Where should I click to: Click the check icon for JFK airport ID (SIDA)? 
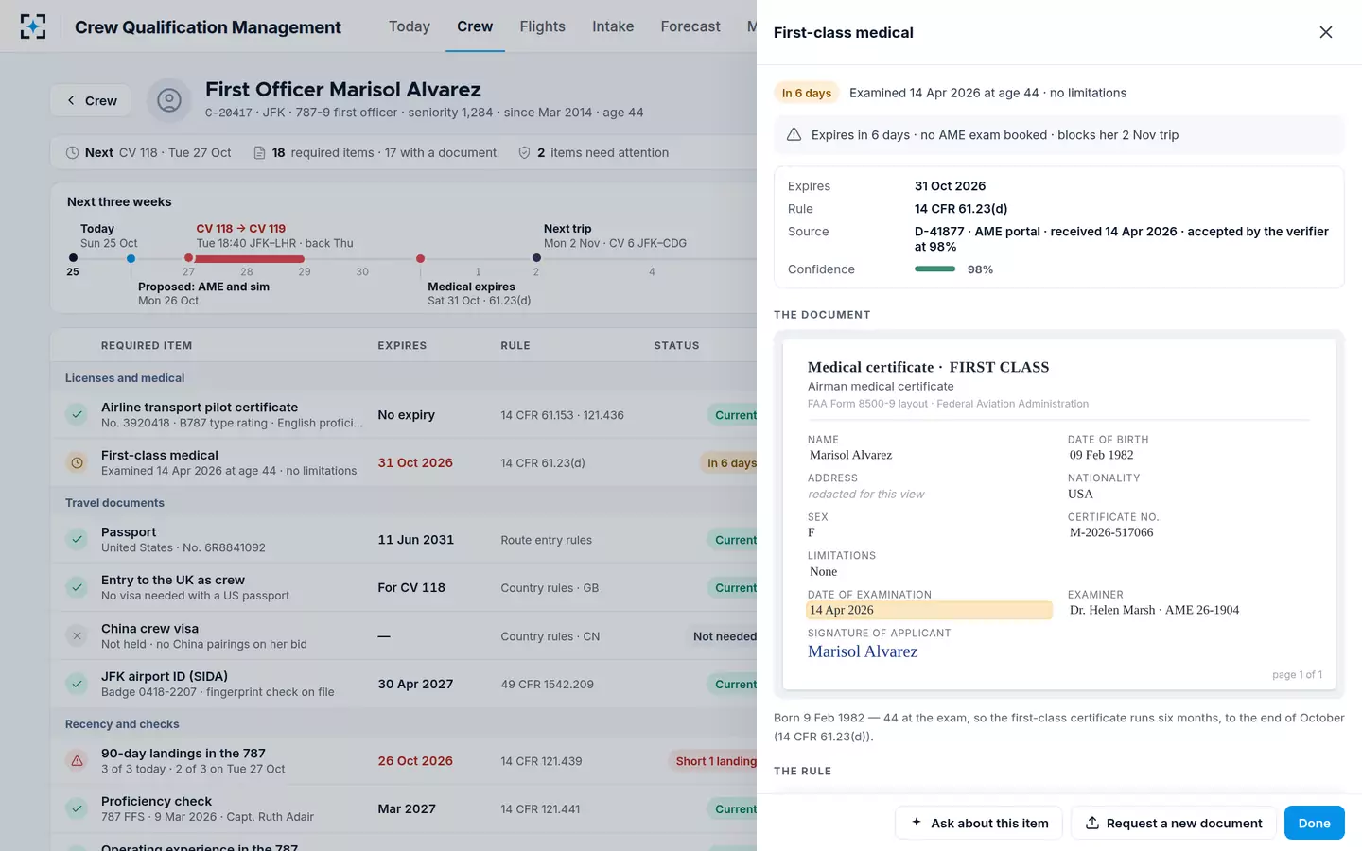[x=77, y=684]
